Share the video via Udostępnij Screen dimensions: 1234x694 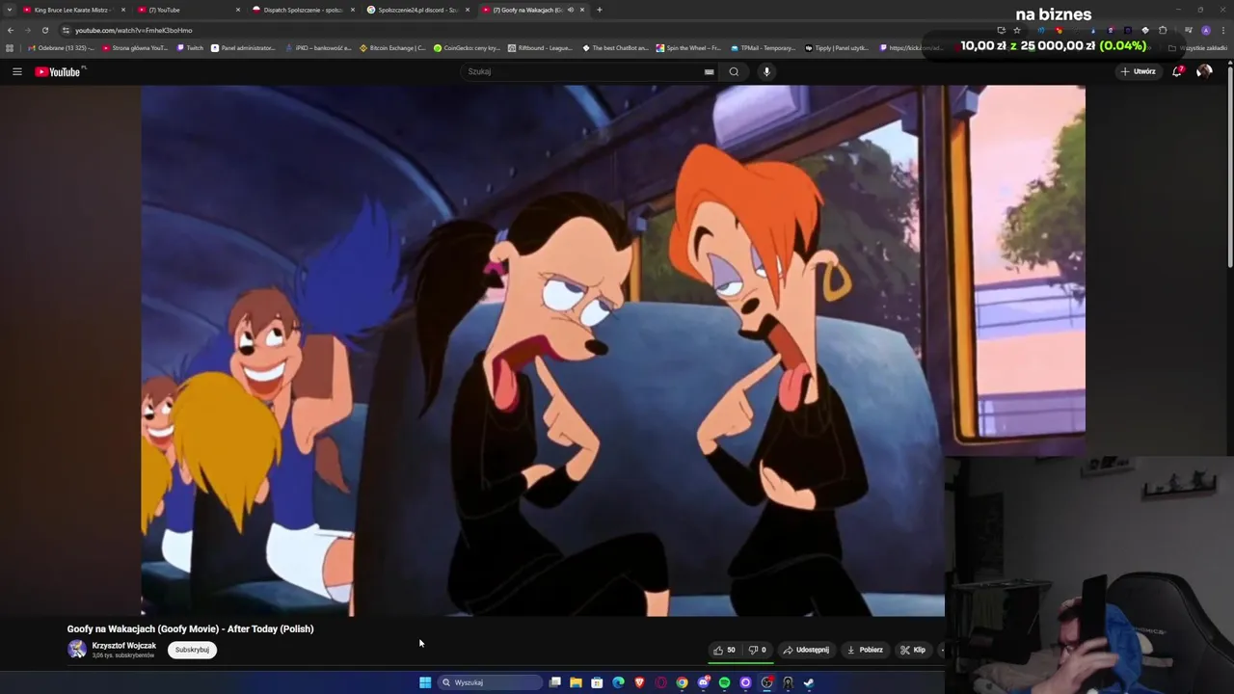(x=806, y=650)
